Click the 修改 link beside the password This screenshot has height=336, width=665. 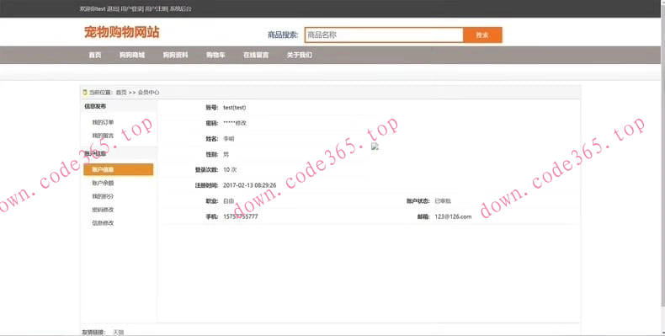coord(241,123)
